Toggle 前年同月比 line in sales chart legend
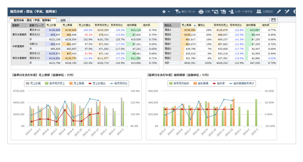The width and height of the screenshot is (303, 162). 119,83
